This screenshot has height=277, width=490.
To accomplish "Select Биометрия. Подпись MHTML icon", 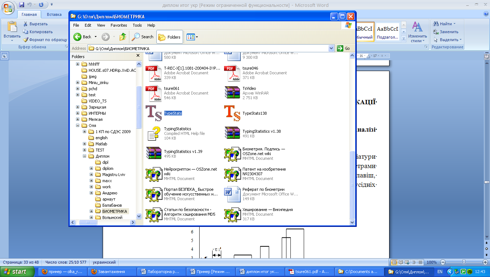I will click(232, 154).
